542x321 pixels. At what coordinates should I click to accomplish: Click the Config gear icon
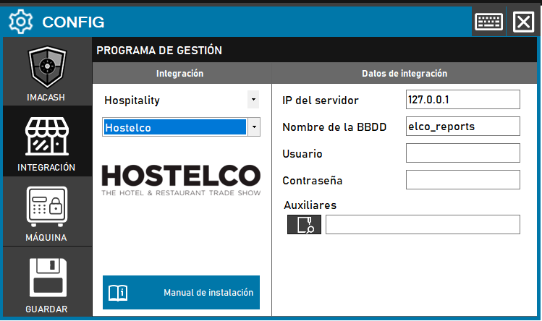point(20,22)
